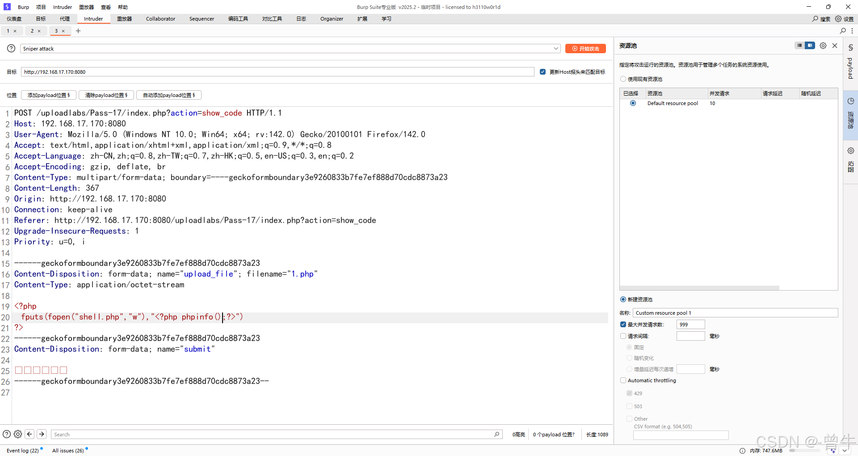Click the 并发请求 column header
The height and width of the screenshot is (456, 858).
pyautogui.click(x=734, y=93)
